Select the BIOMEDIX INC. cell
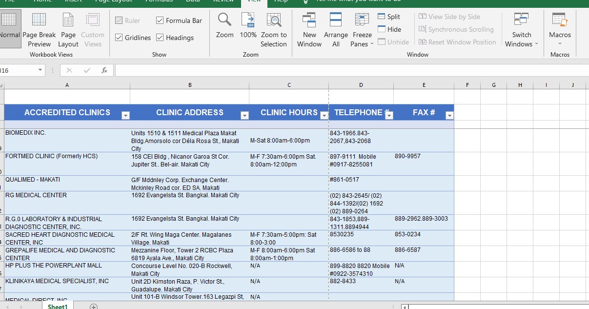This screenshot has height=309, width=589. click(67, 141)
